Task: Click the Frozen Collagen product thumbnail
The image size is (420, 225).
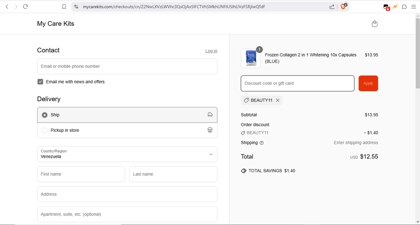Action: 251,58
